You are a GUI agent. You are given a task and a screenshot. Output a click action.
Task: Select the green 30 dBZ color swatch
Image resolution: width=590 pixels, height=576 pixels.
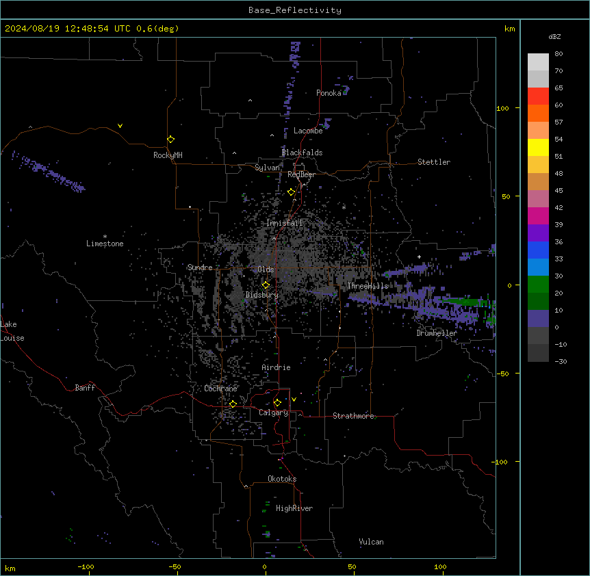[538, 285]
